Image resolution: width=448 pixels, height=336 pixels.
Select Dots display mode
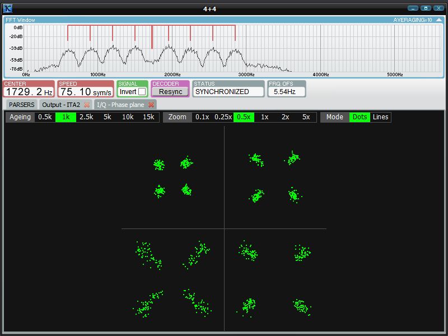[x=360, y=117]
